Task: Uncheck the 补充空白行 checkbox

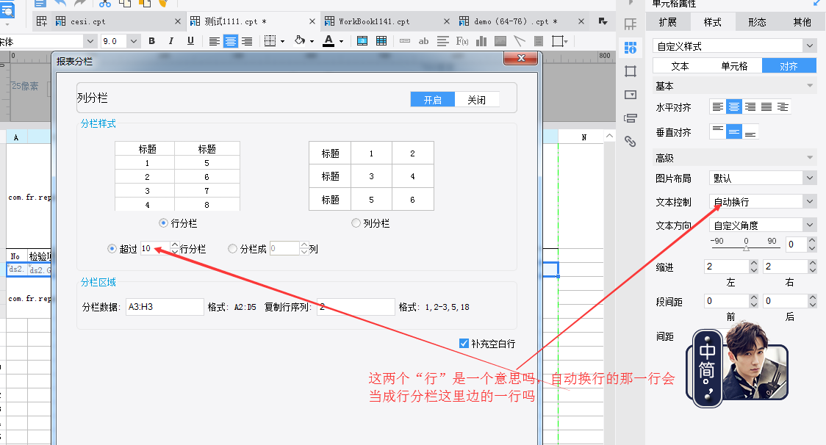Action: (464, 344)
